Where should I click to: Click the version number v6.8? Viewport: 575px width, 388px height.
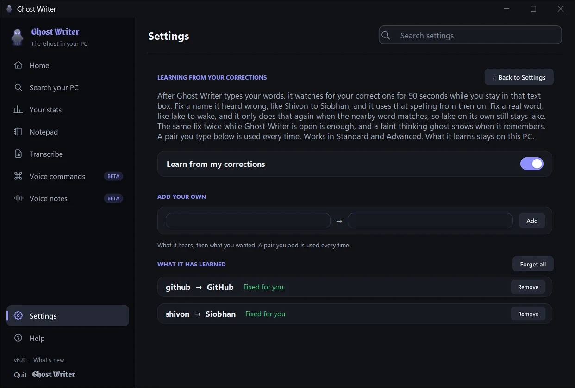point(19,360)
